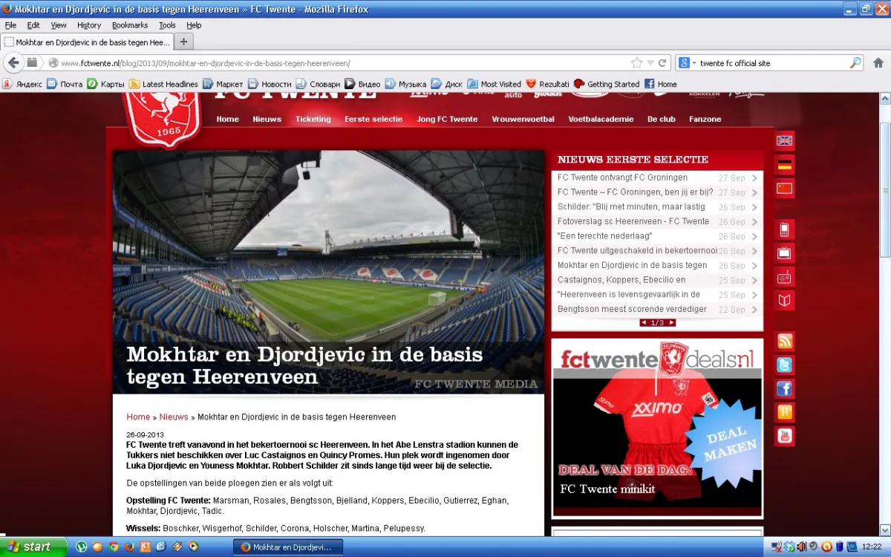Open the File menu

pyautogui.click(x=10, y=25)
